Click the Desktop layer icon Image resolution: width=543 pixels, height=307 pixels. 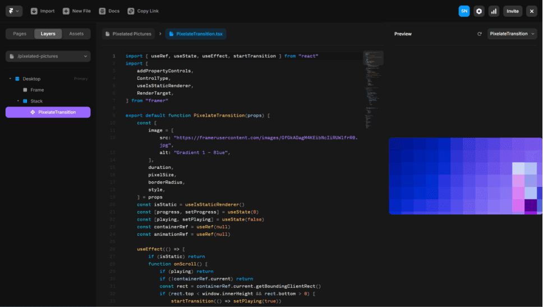(x=17, y=79)
